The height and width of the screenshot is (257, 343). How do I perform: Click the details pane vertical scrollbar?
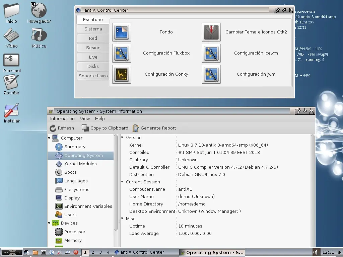tap(313, 191)
